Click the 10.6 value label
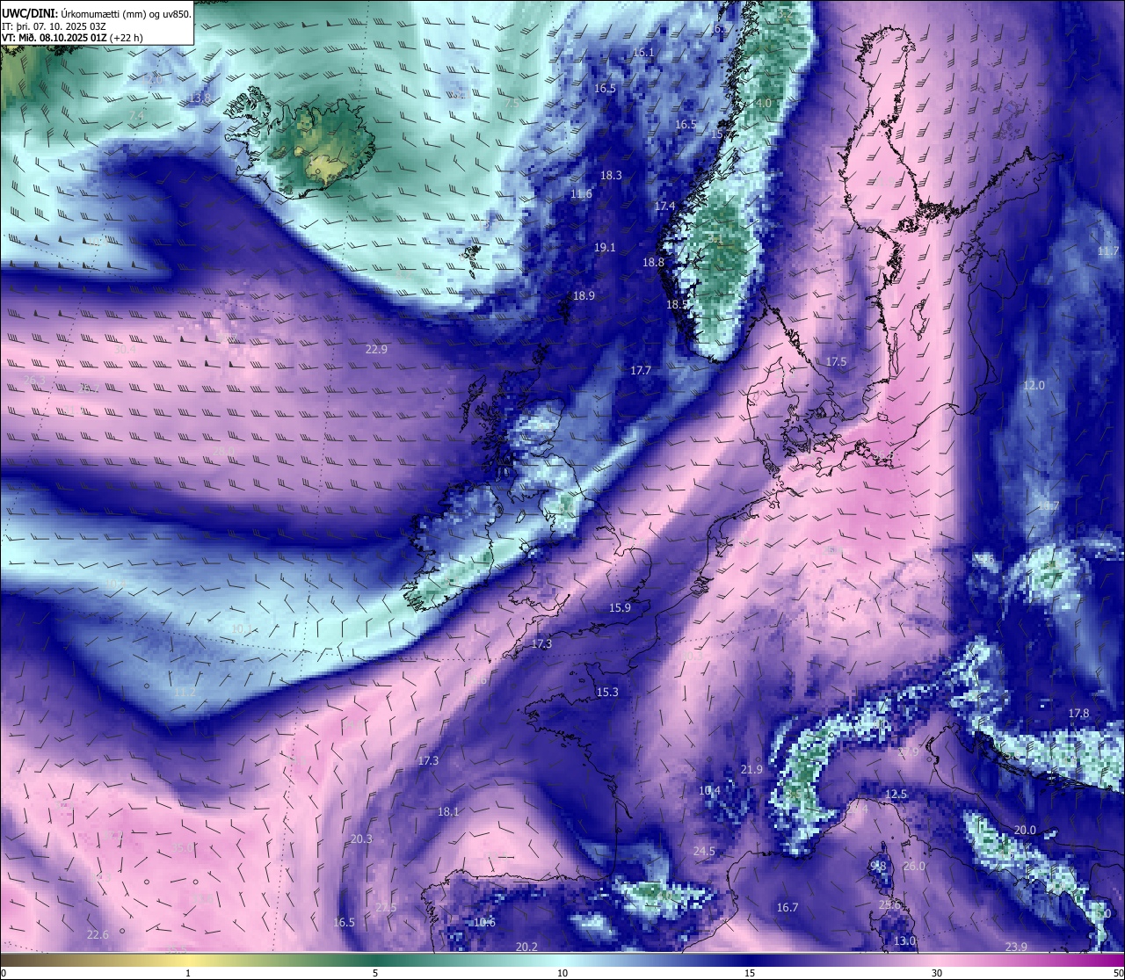The height and width of the screenshot is (980, 1125). click(x=484, y=923)
